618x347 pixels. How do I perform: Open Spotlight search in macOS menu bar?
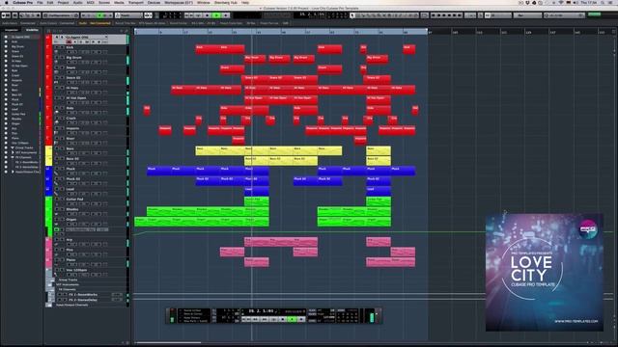(603, 3)
